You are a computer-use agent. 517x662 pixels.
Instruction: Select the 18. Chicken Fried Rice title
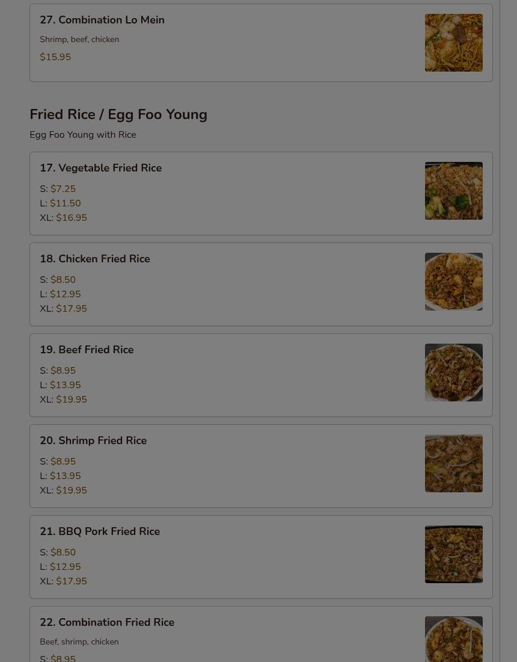coord(95,259)
